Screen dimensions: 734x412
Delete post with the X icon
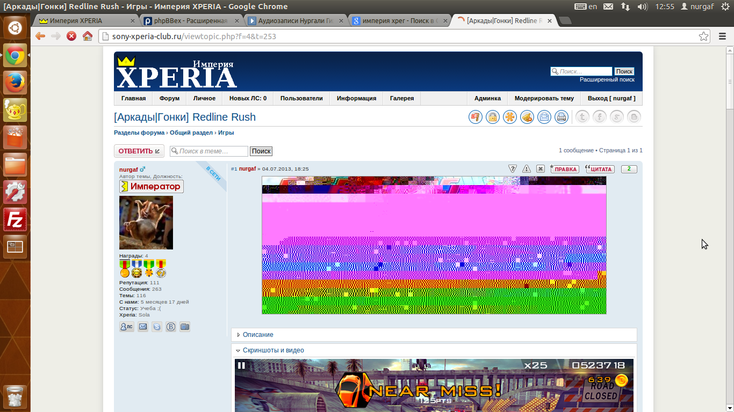(x=541, y=169)
